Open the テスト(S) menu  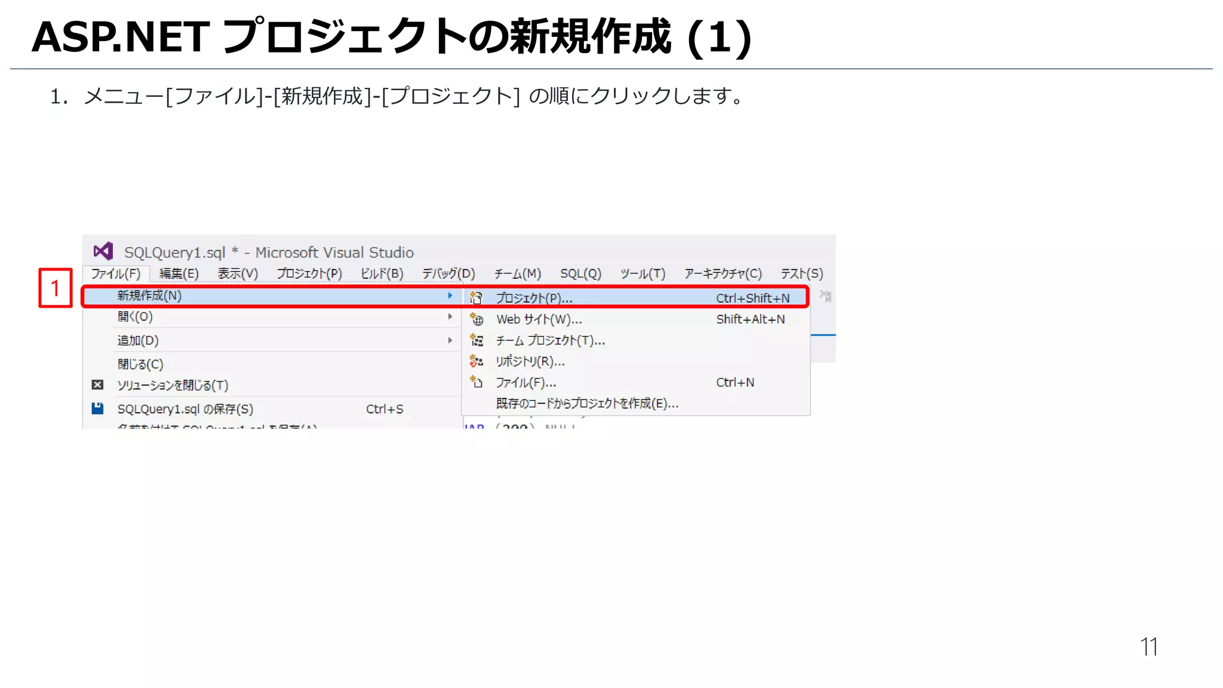tap(802, 274)
